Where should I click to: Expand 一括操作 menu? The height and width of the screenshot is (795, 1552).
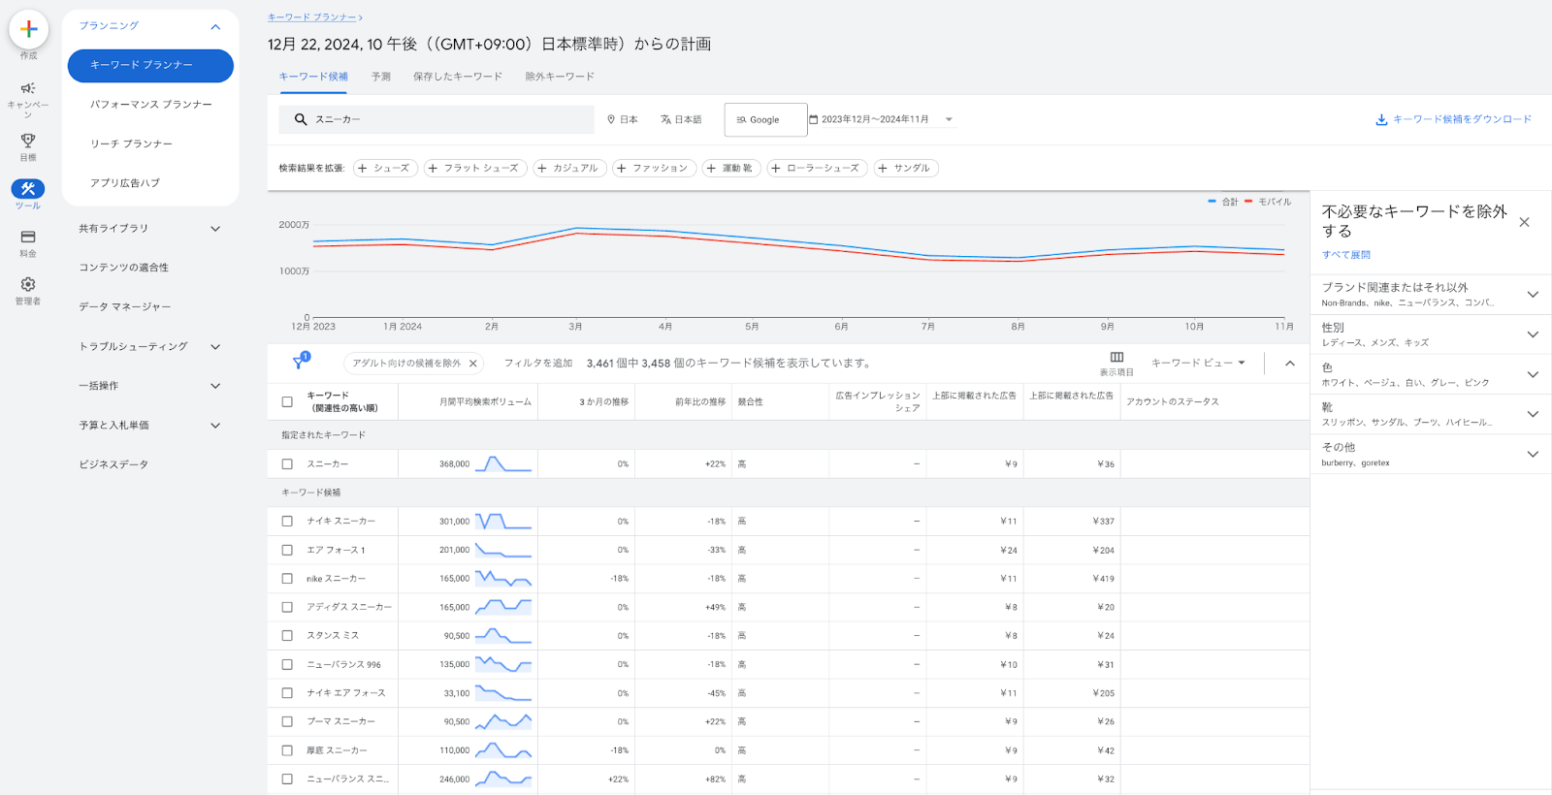pyautogui.click(x=215, y=386)
